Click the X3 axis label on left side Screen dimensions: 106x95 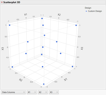click(x=3, y=49)
